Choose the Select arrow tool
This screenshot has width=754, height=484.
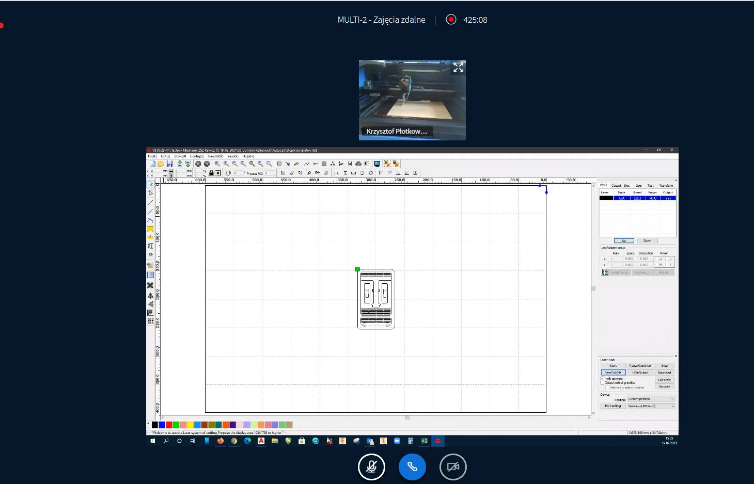150,184
